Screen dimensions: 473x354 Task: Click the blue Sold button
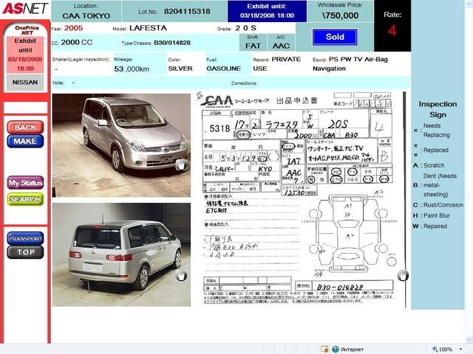pos(335,37)
